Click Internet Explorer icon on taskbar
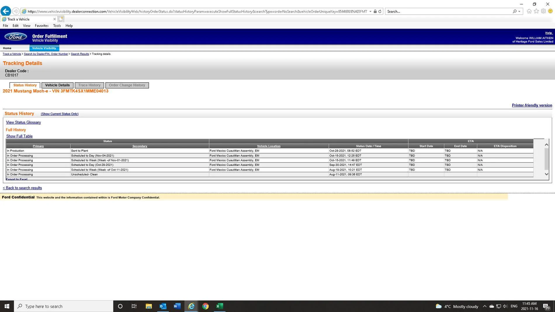Viewport: 555px width, 312px height. [191, 306]
